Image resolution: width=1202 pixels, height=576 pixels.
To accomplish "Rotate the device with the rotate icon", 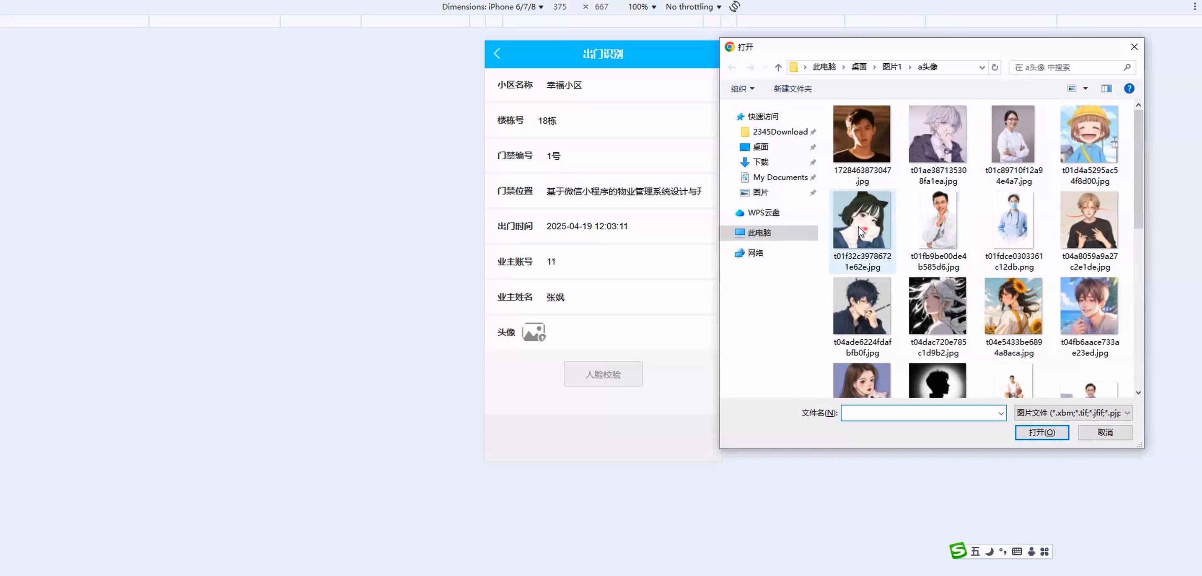I will pyautogui.click(x=734, y=7).
